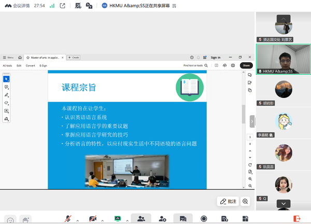Click the red leave meeting icon
This screenshot has height=224, width=311.
pyautogui.click(x=297, y=219)
